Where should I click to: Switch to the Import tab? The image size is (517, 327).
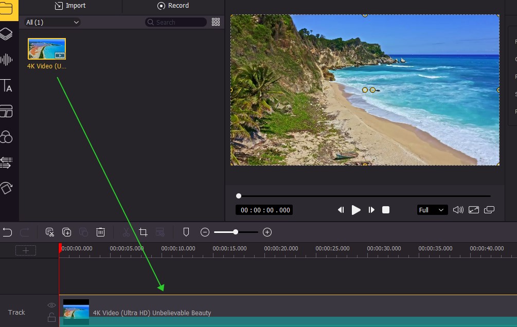70,6
